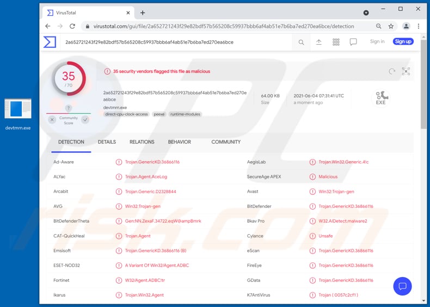Image resolution: width=430 pixels, height=307 pixels.
Task: Click the alert icon in Cylance row
Action: click(312, 236)
